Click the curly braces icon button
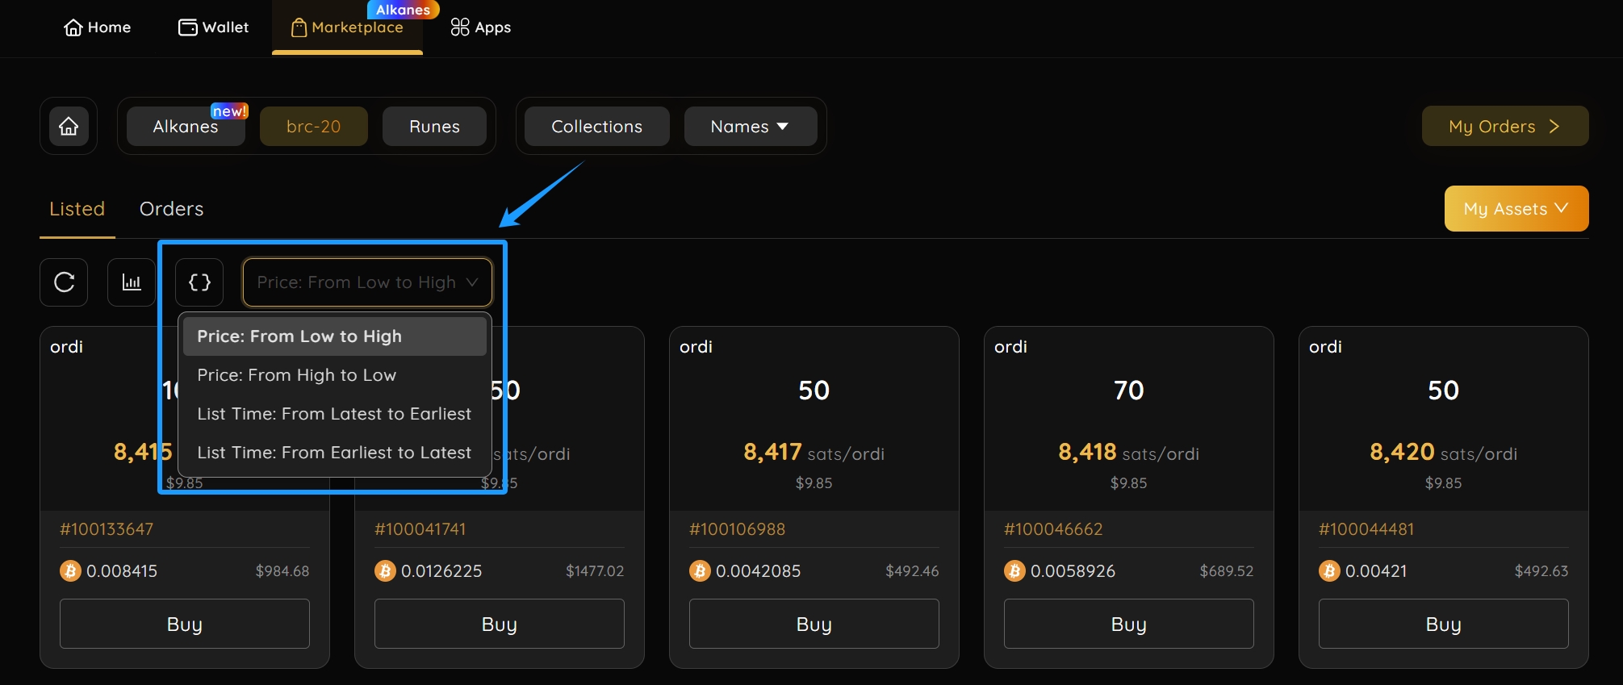This screenshot has height=685, width=1623. coord(199,282)
